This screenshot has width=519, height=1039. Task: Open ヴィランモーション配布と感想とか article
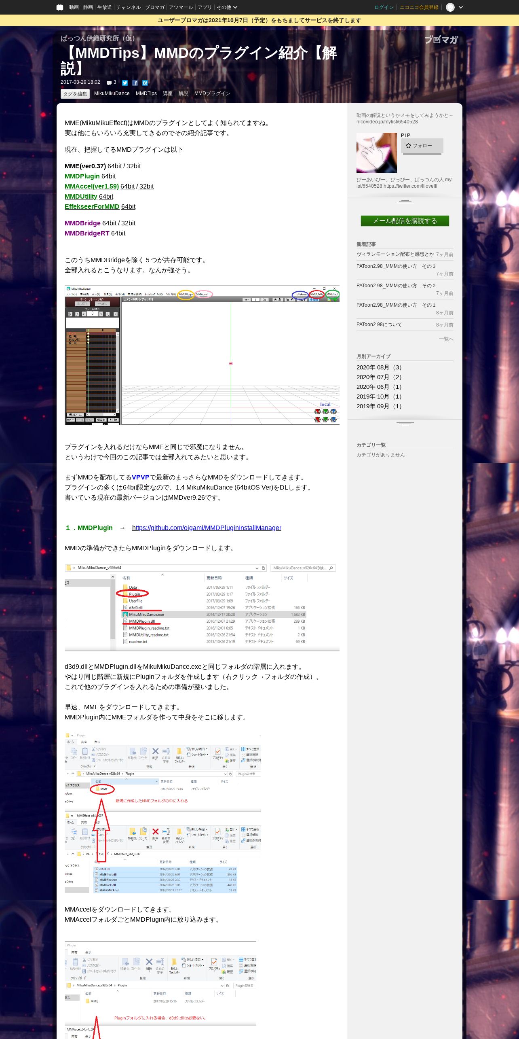[395, 254]
